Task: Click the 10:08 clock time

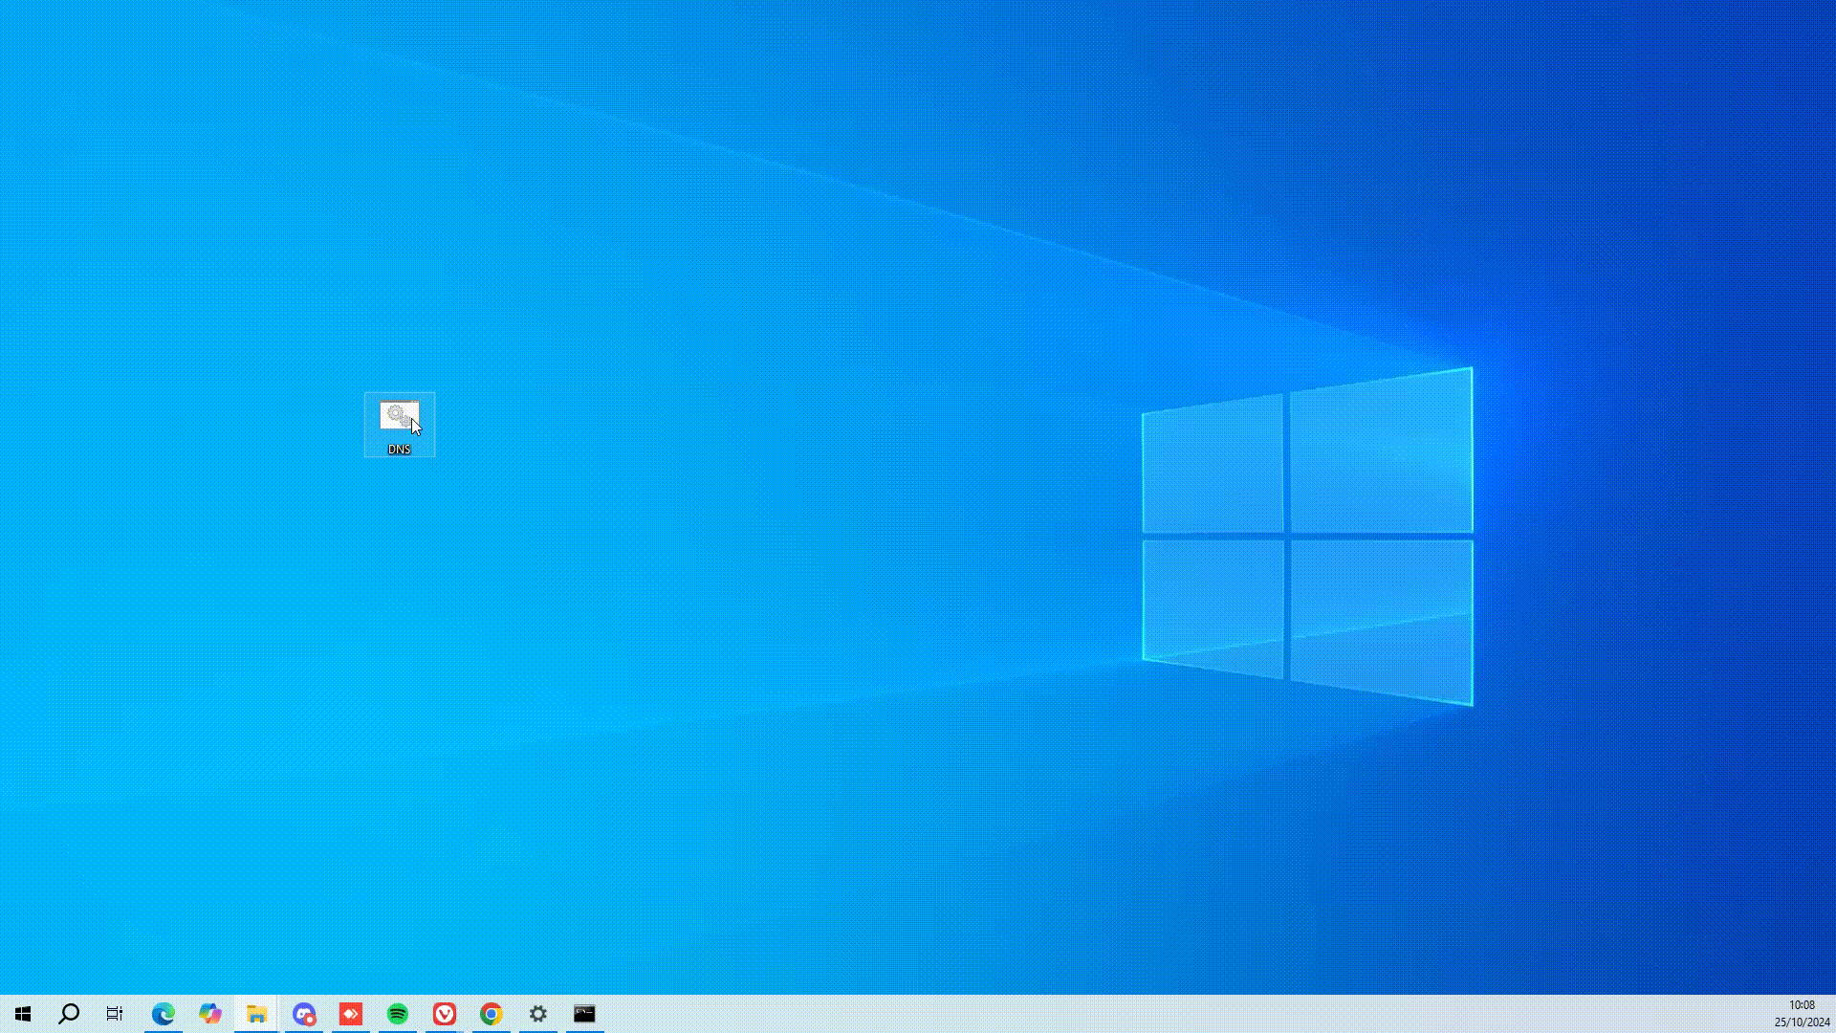Action: pyautogui.click(x=1802, y=1005)
